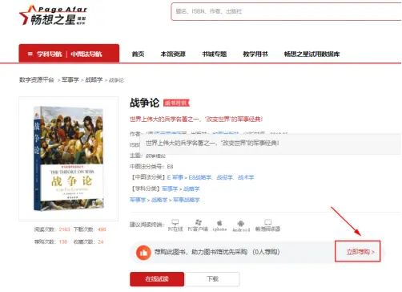Click the red book slogan text line
402x292 pixels.
[x=196, y=119]
